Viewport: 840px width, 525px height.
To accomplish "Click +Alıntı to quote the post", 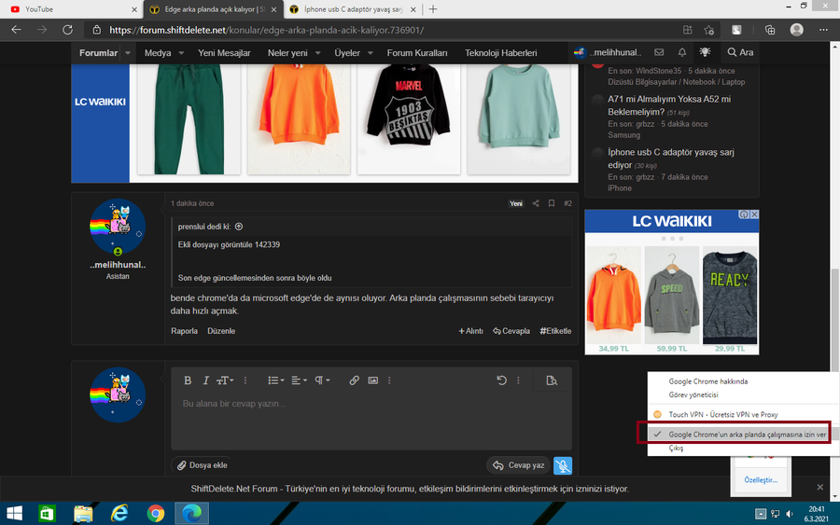I will tap(471, 331).
